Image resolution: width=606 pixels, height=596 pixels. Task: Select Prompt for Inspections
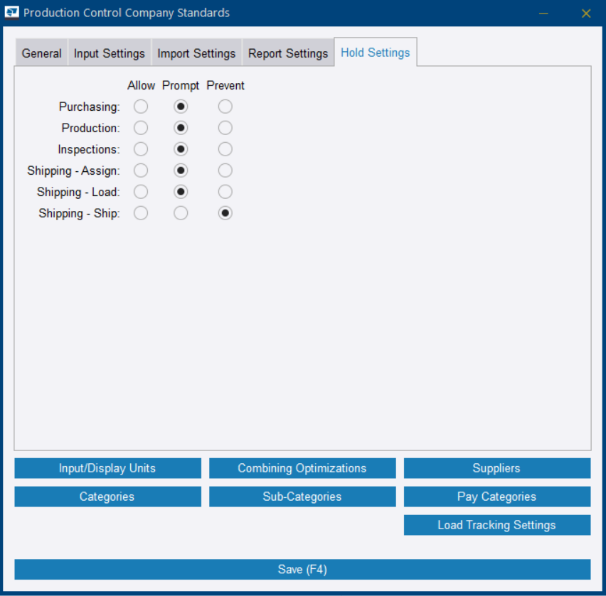pyautogui.click(x=181, y=149)
